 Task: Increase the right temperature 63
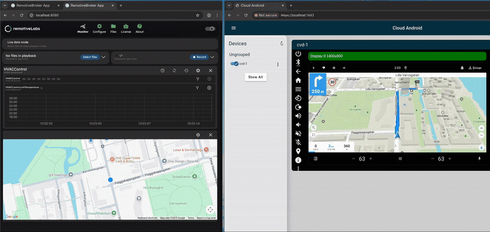click(x=450, y=159)
